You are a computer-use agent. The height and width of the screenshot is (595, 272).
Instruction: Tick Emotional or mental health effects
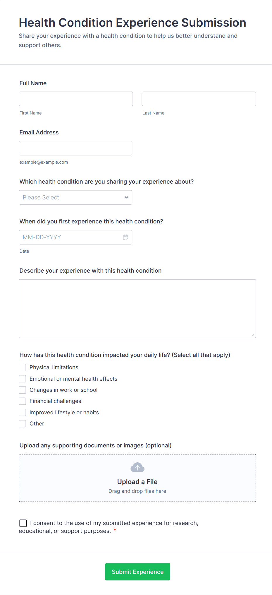pyautogui.click(x=23, y=379)
